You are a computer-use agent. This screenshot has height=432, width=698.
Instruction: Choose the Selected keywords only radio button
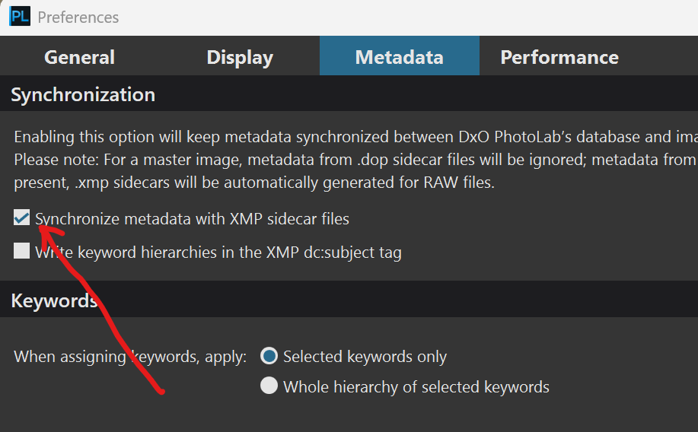pos(269,356)
